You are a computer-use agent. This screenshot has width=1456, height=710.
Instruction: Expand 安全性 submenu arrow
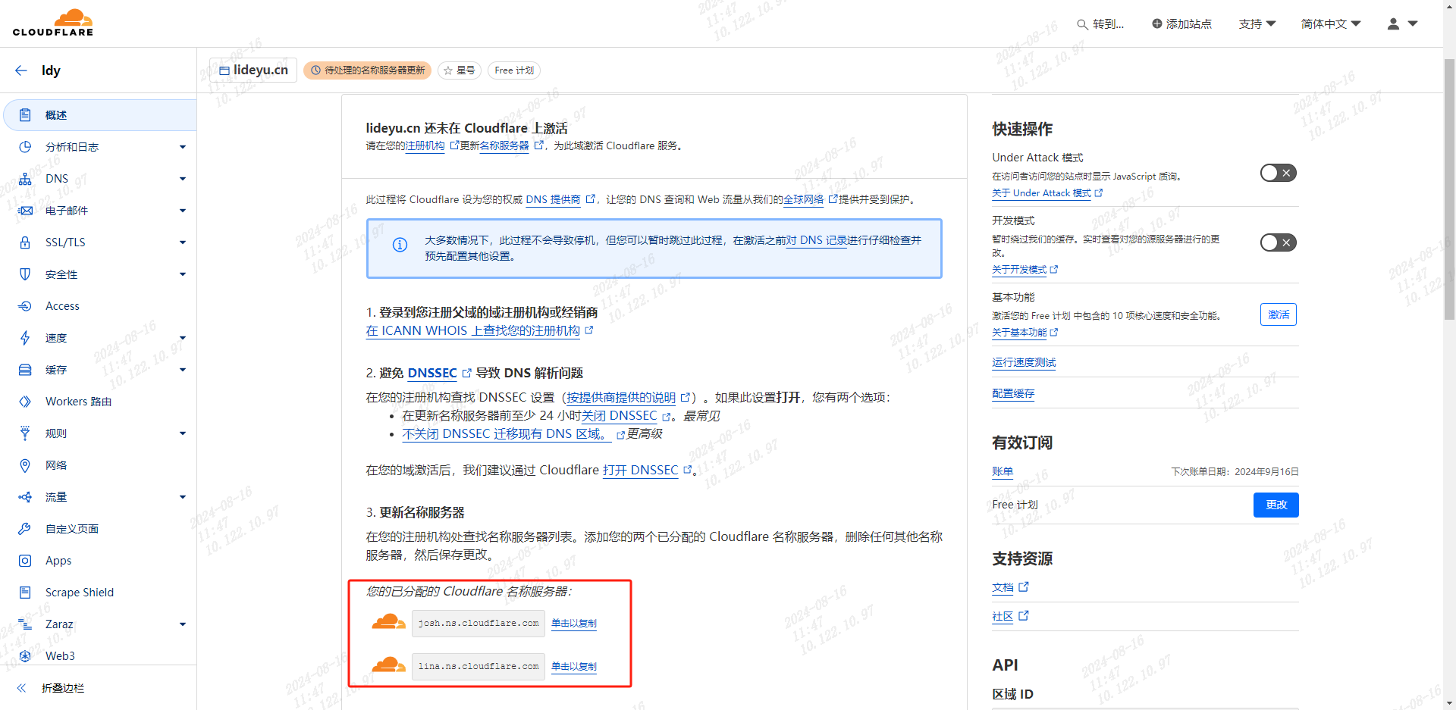[183, 274]
